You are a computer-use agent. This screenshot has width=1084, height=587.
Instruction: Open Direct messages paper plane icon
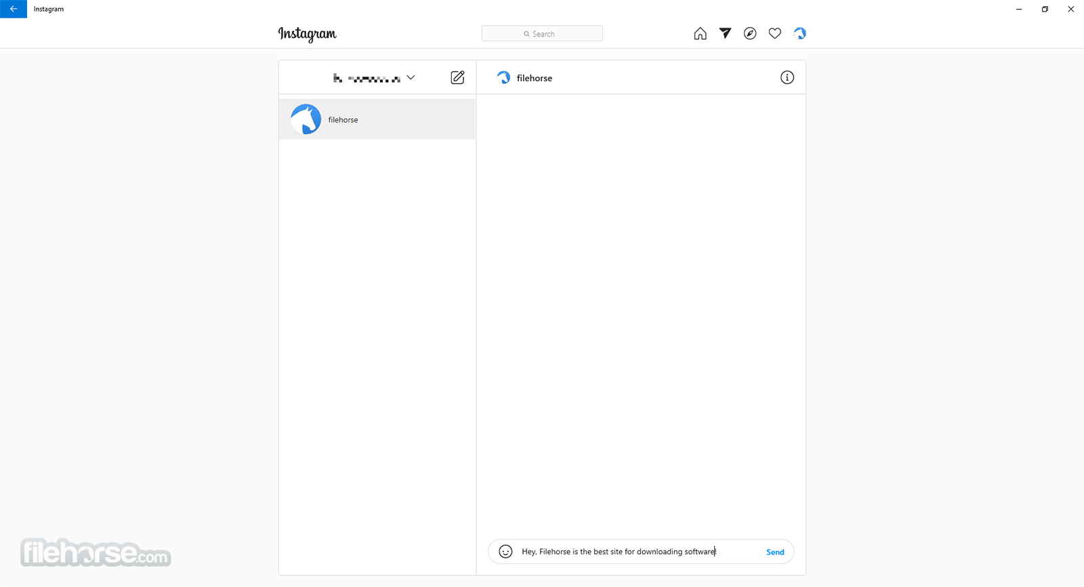tap(725, 33)
